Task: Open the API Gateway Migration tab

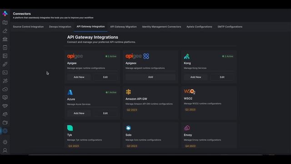Action: (x=123, y=27)
